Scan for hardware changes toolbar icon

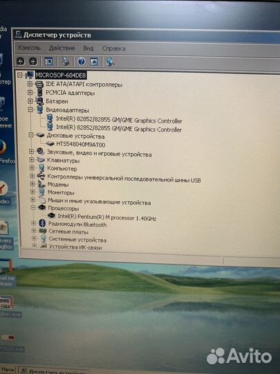coord(110,62)
